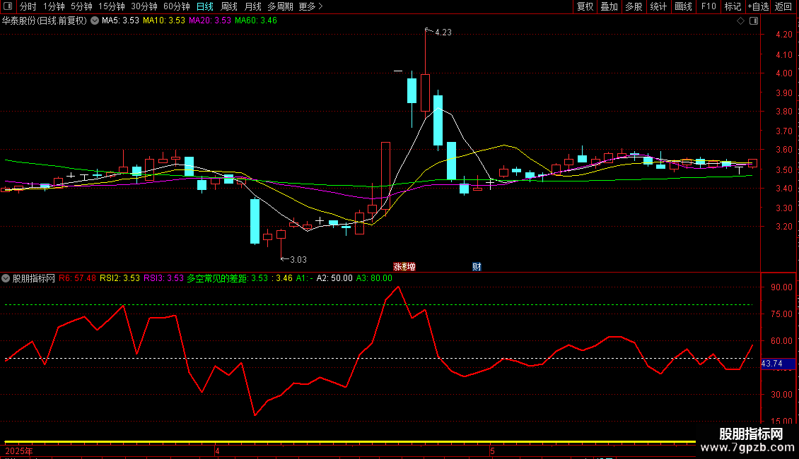Select the 15分钟 period tab
The image size is (799, 459).
(112, 6)
